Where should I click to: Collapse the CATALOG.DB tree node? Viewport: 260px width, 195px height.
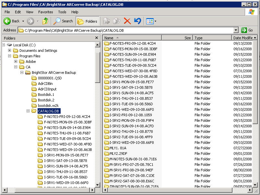pyautogui.click(x=28, y=111)
